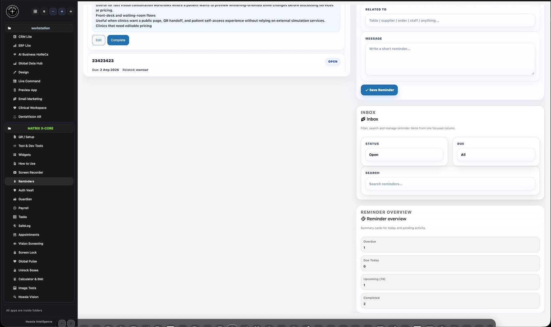Screen dimensions: 551x327
Task: Collapse the workstation folder
Action: point(39,28)
